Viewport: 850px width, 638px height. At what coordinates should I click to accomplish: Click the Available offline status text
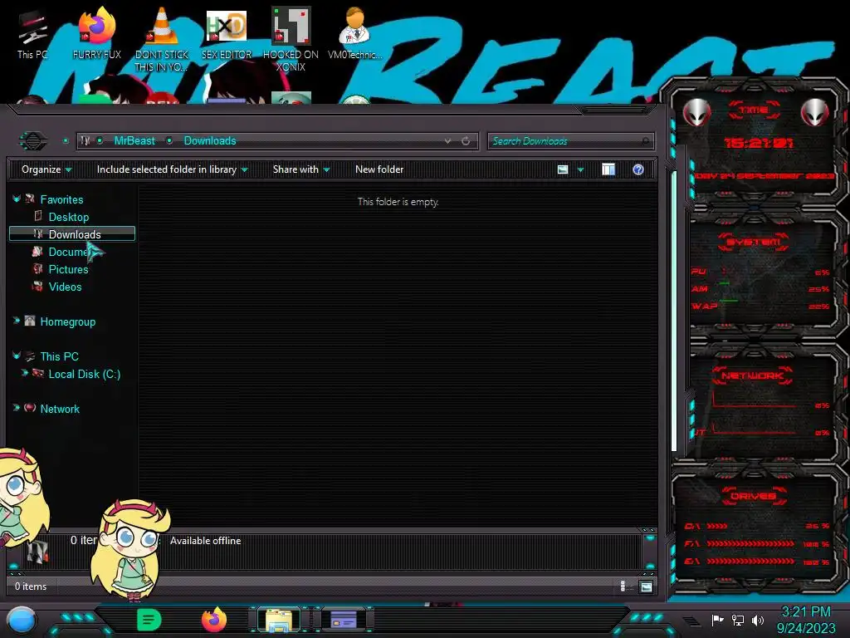coord(206,541)
